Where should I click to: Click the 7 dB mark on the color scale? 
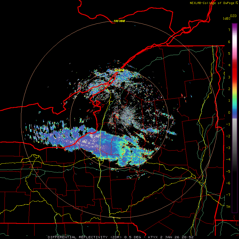tap(229, 30)
